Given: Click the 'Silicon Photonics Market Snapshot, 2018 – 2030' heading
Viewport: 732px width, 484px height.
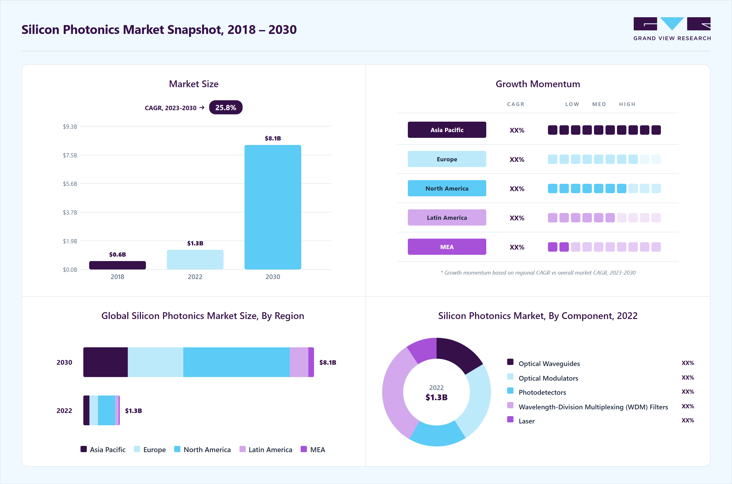Looking at the screenshot, I should click(x=159, y=30).
